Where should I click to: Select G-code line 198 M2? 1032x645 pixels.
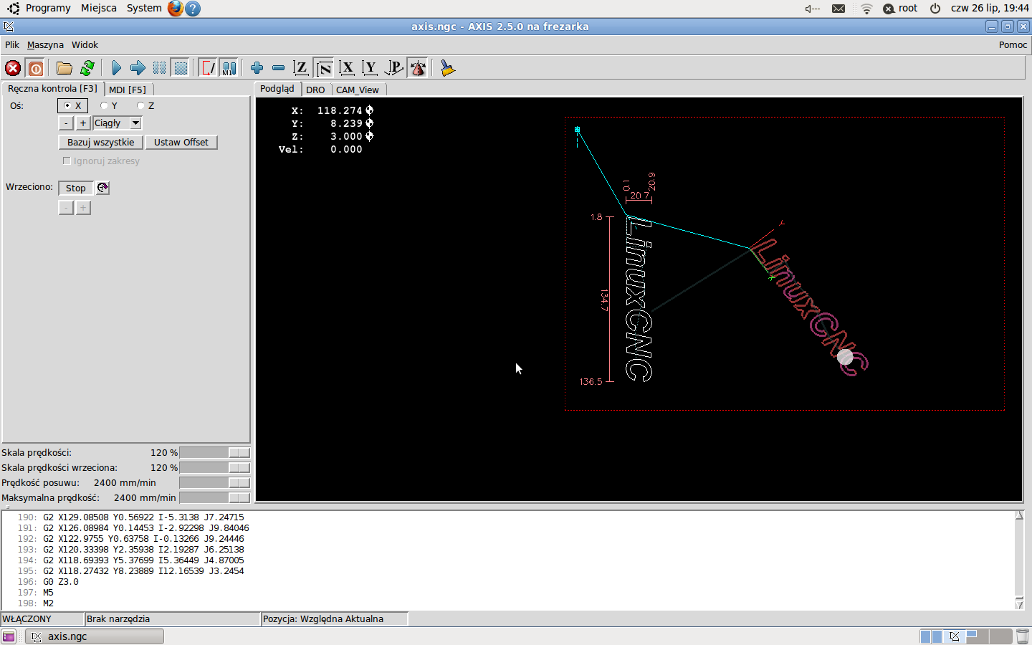click(507, 603)
